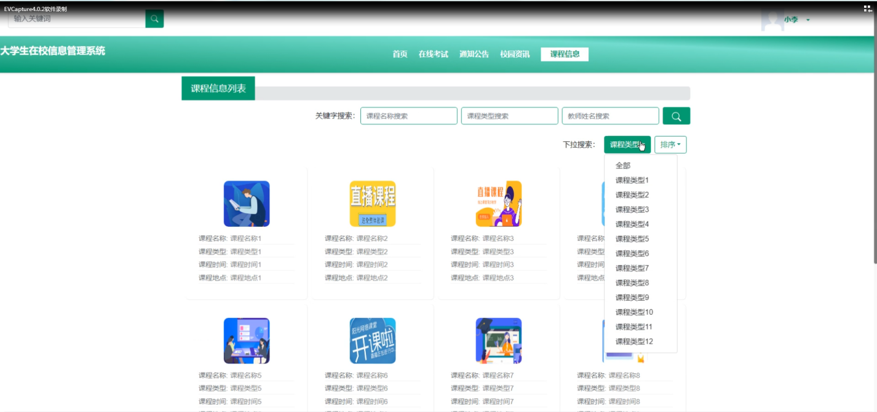Click the green keyword search button
This screenshot has height=412, width=877.
point(677,116)
